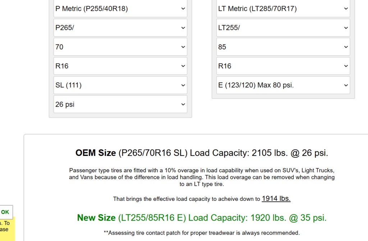Open the right R16 rim size dropdown
The width and height of the screenshot is (368, 241).
click(x=283, y=66)
